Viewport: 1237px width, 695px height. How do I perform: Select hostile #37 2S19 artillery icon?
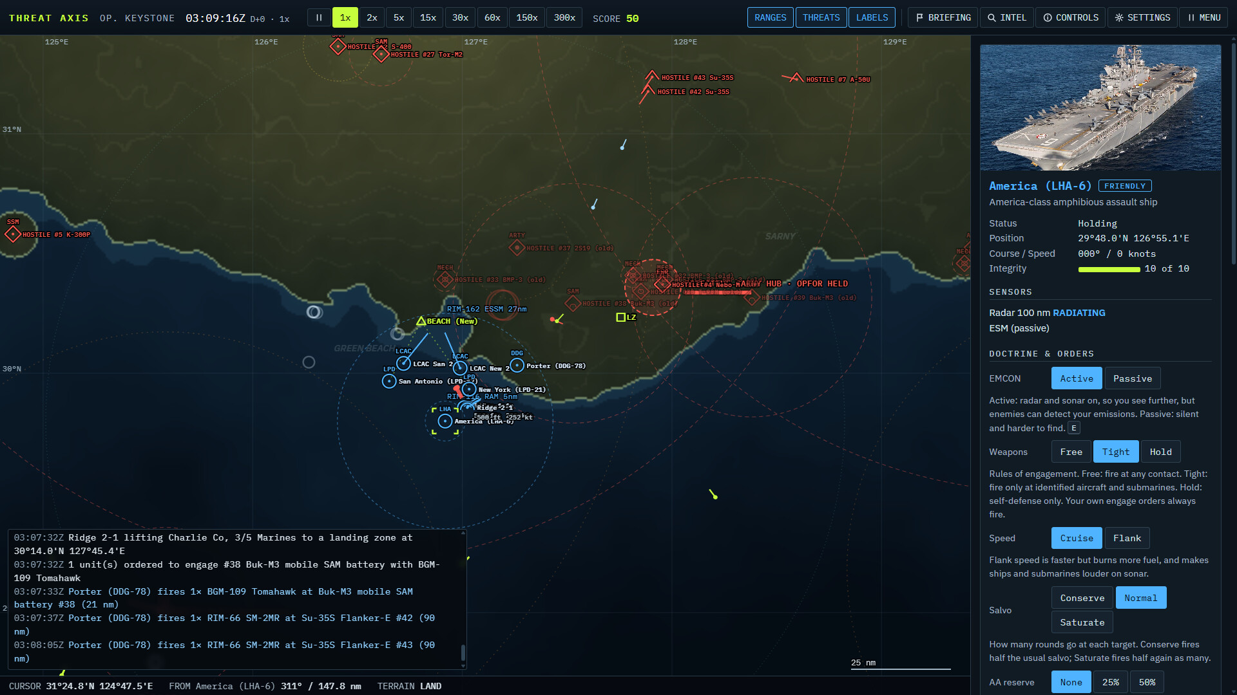tap(517, 247)
